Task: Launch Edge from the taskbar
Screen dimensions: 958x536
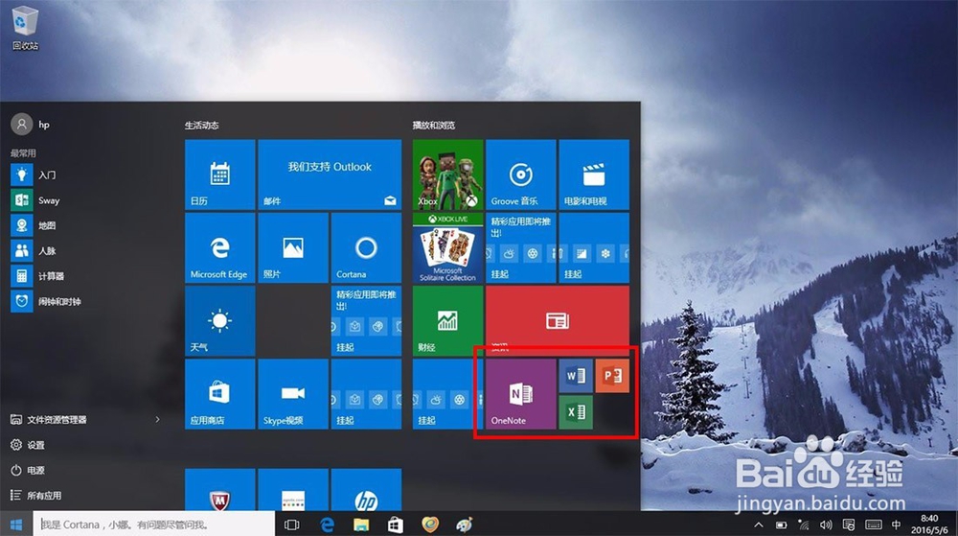Action: click(327, 524)
